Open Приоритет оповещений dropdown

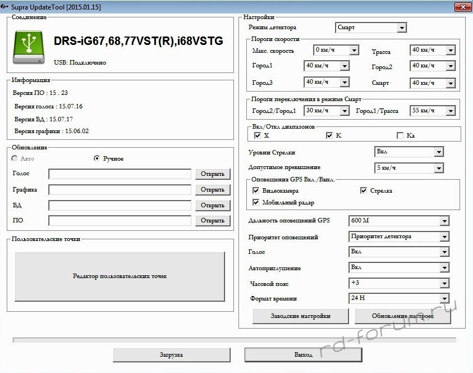click(399, 236)
